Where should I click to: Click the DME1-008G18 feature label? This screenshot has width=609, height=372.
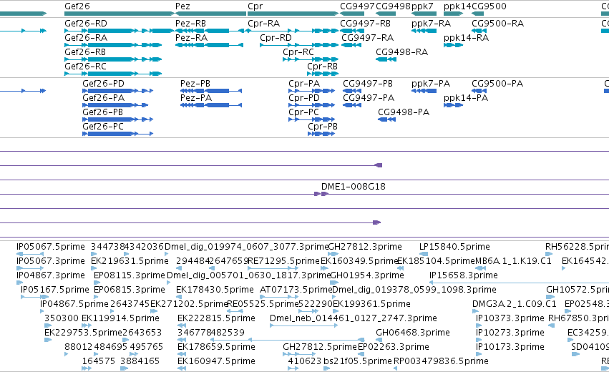click(354, 187)
